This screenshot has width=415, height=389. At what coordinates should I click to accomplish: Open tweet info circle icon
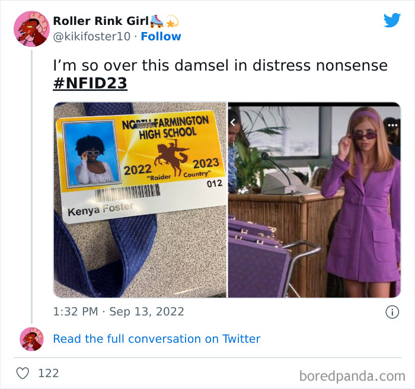click(392, 312)
